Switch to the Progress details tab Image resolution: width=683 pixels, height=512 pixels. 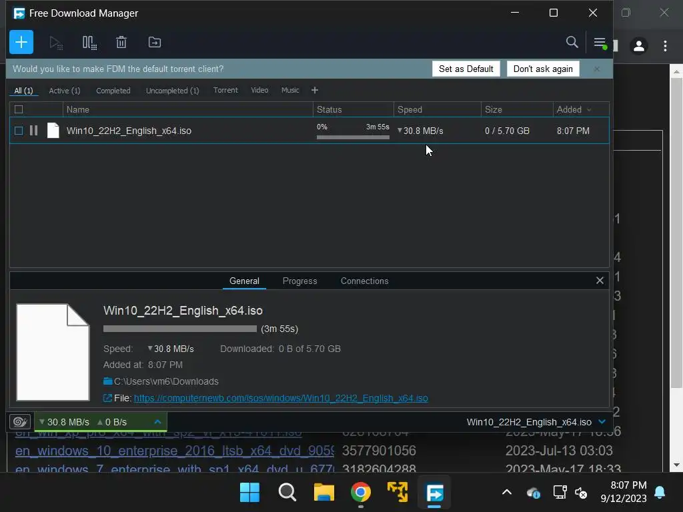pyautogui.click(x=299, y=281)
